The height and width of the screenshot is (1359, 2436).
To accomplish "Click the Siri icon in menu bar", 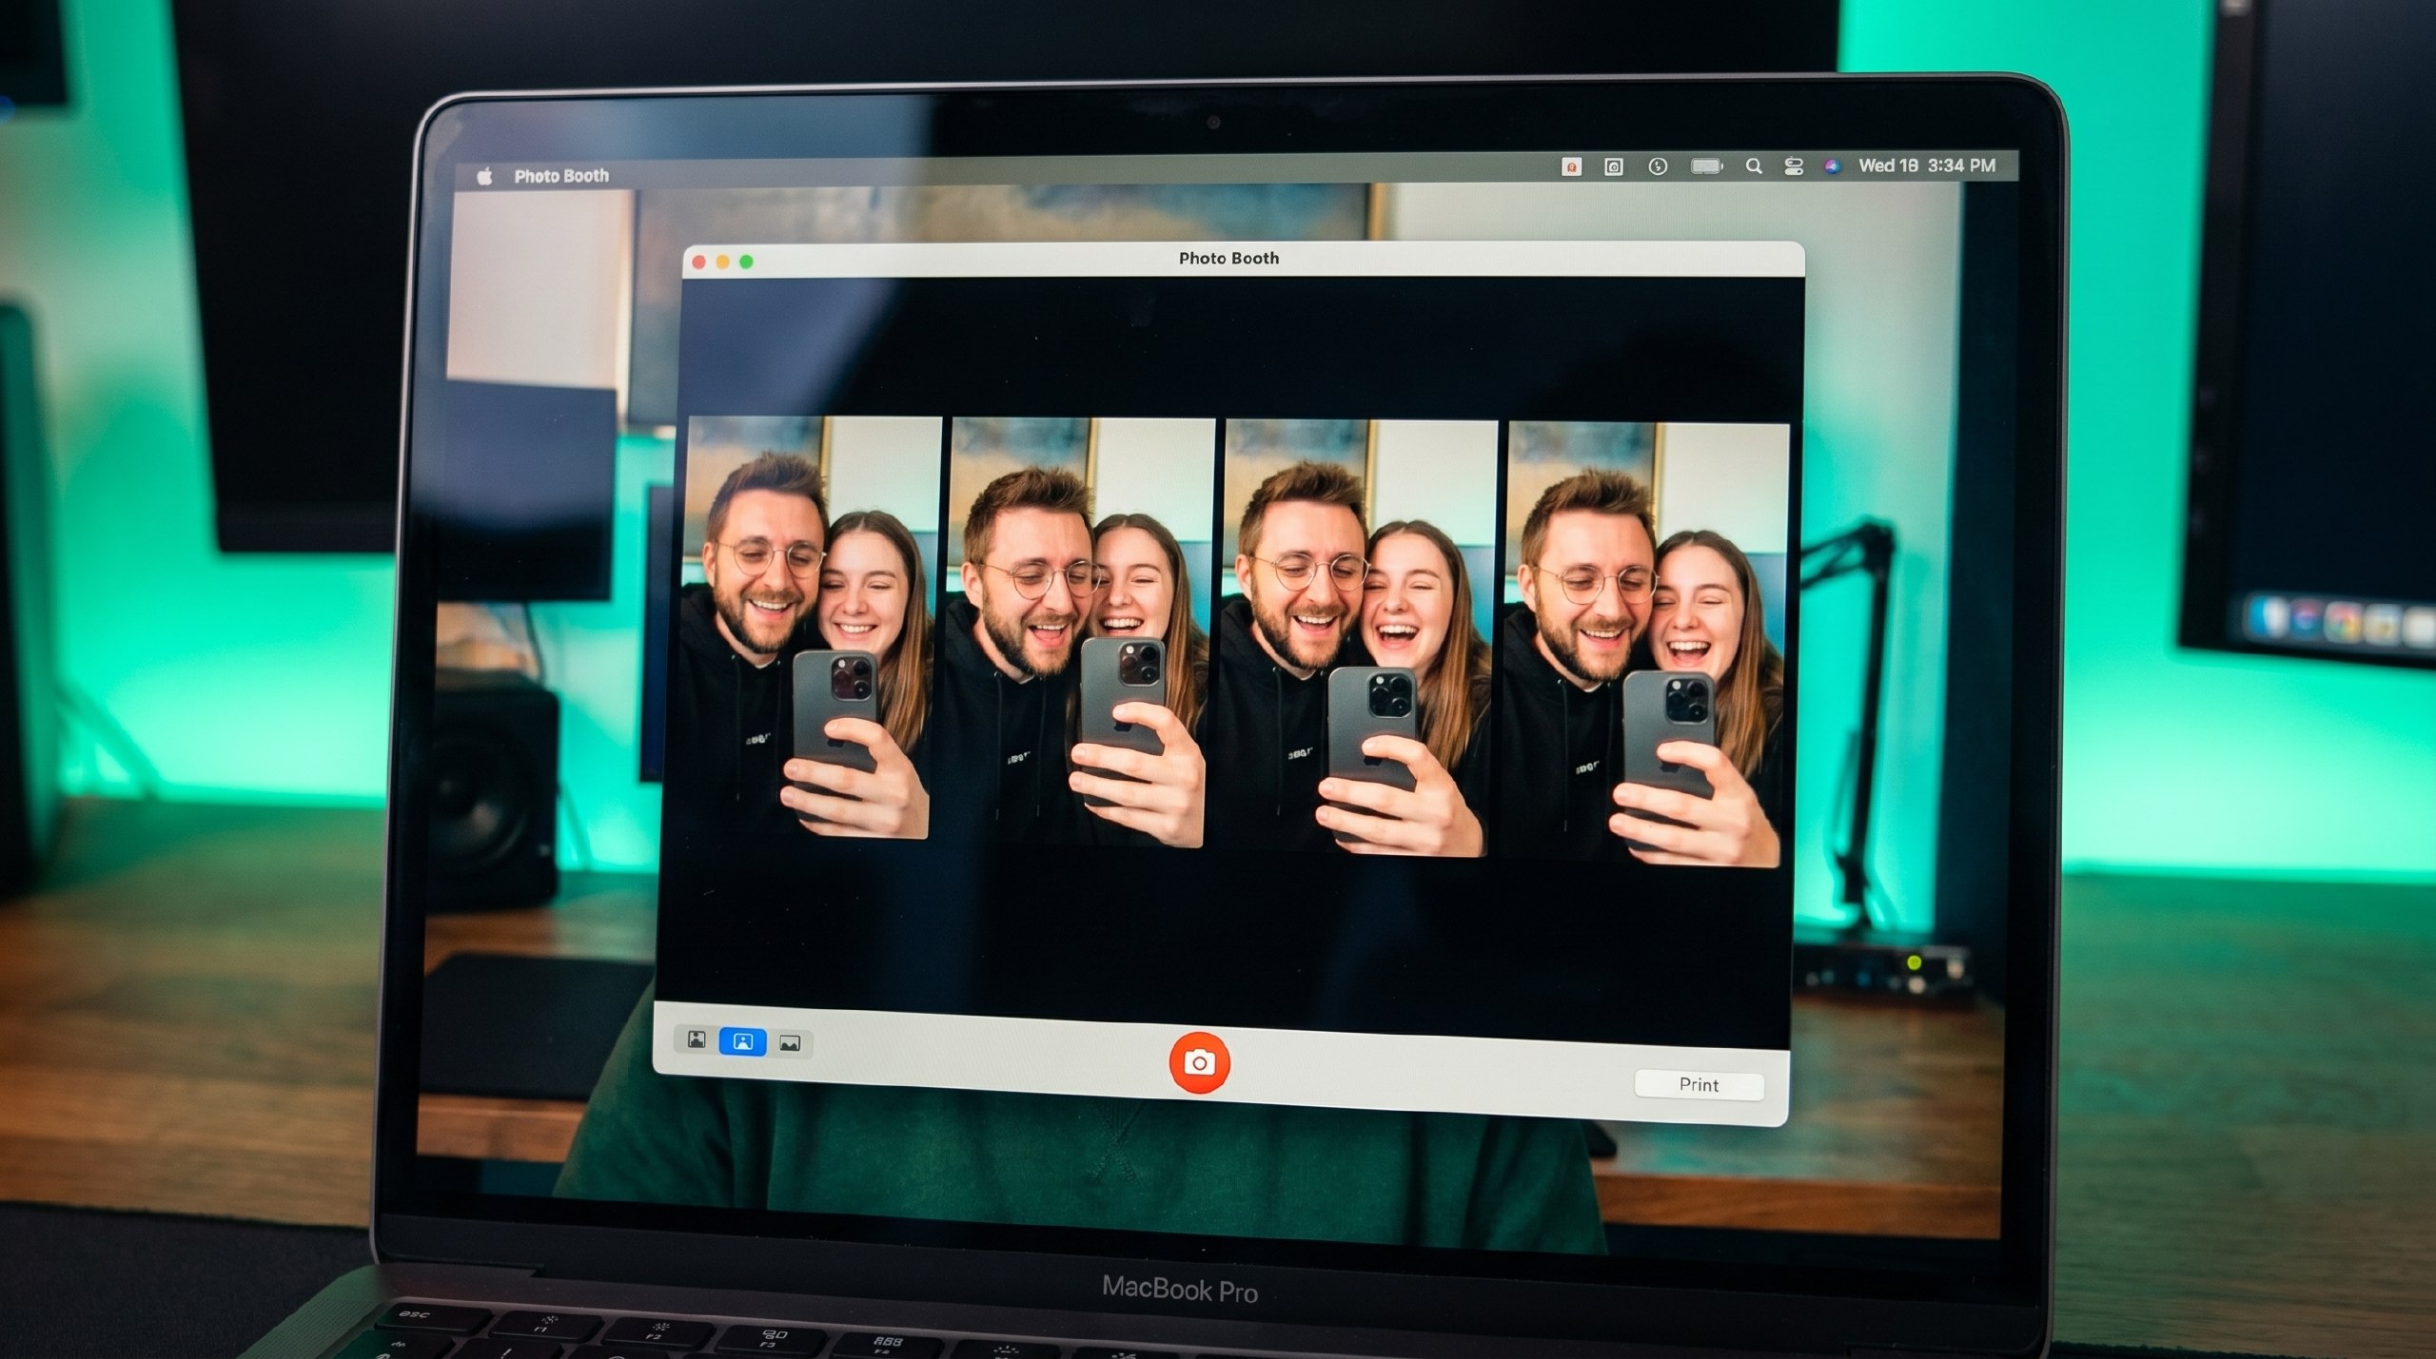I will pos(1832,166).
